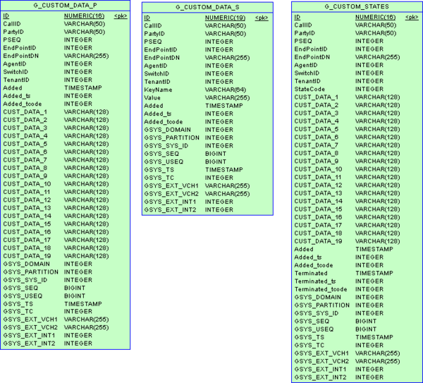Image resolution: width=423 pixels, height=383 pixels.
Task: Select GSYS_EXT_INT2 in G_CUSTOM_STATES
Action: 321,377
